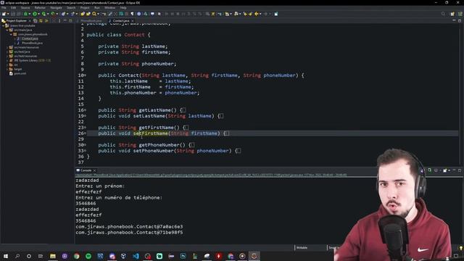Click the Writable status bar entry
464x261 pixels.
tap(302, 248)
